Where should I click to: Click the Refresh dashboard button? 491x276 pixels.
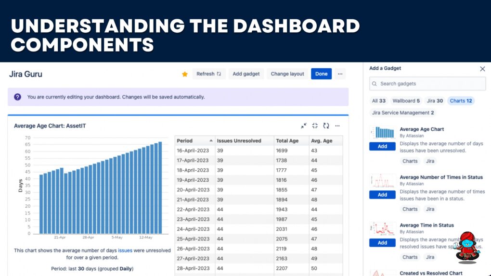[x=209, y=74]
